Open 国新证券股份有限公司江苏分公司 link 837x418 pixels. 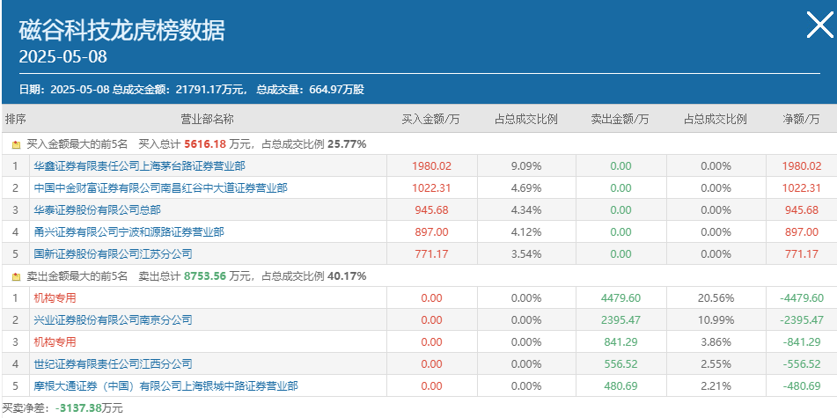coord(113,253)
